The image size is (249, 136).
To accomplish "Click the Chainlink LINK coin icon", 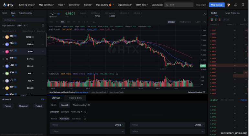I will 7,66.
